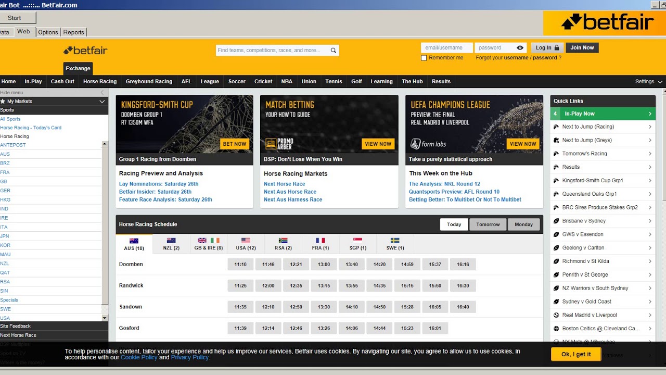The image size is (666, 375).
Task: Expand NZ Warriors v South Sydney chevron
Action: [650, 288]
